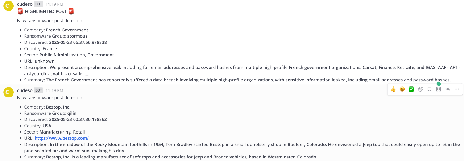Open the bestop.com URL link
Screen dimensions: 464x161
[x=62, y=138]
